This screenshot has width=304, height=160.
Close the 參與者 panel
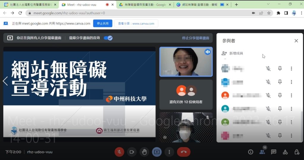tap(296, 41)
